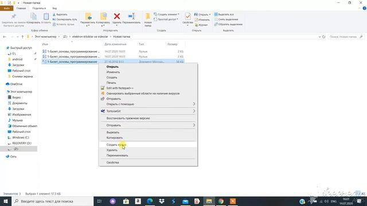Open the address bar history dropdown
This screenshot has width=367, height=206.
[x=319, y=37]
